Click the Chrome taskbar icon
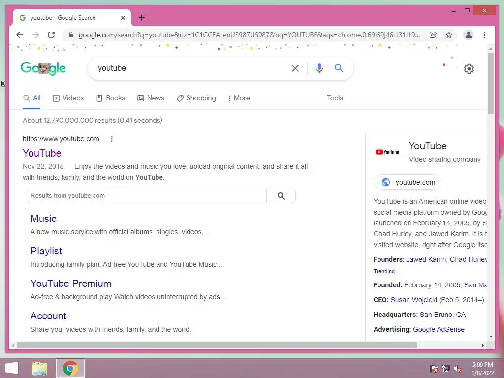Viewport: 504px width, 378px height. click(70, 368)
